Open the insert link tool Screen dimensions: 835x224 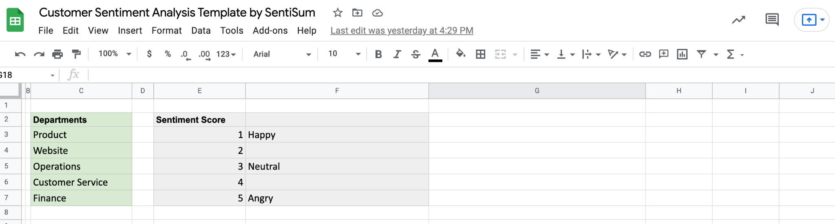645,54
